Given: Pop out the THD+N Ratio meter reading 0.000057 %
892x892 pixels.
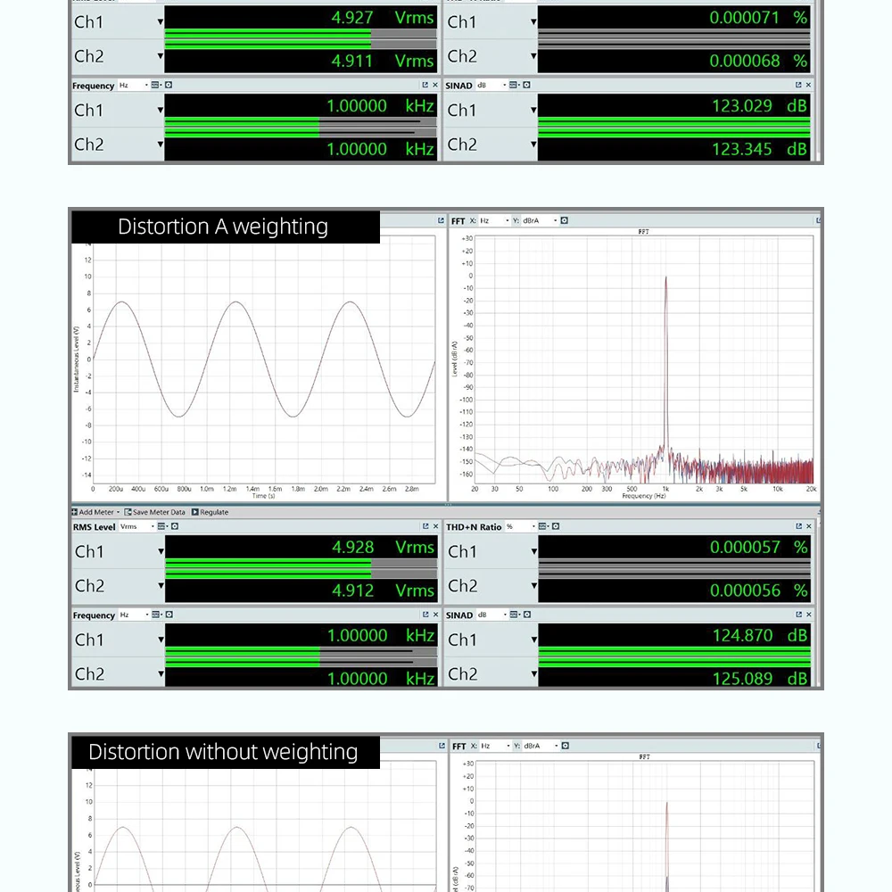Looking at the screenshot, I should click(x=798, y=527).
